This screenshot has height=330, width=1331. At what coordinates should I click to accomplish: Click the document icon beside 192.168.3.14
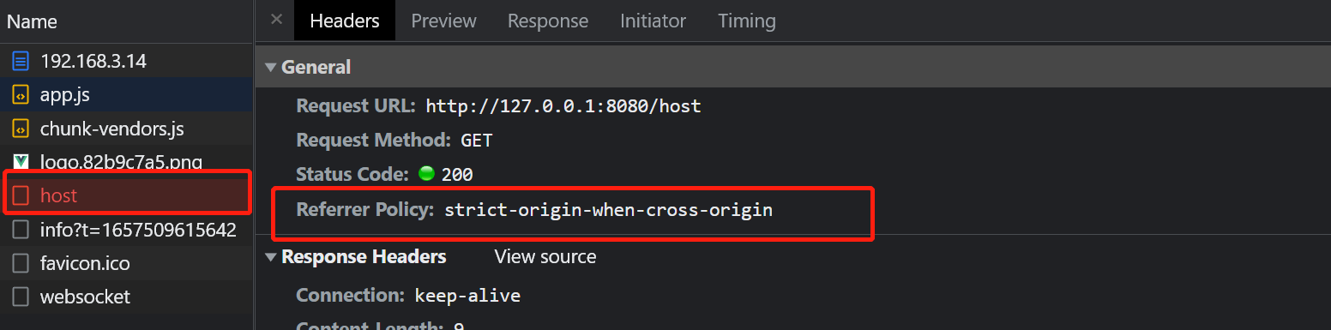[x=21, y=62]
